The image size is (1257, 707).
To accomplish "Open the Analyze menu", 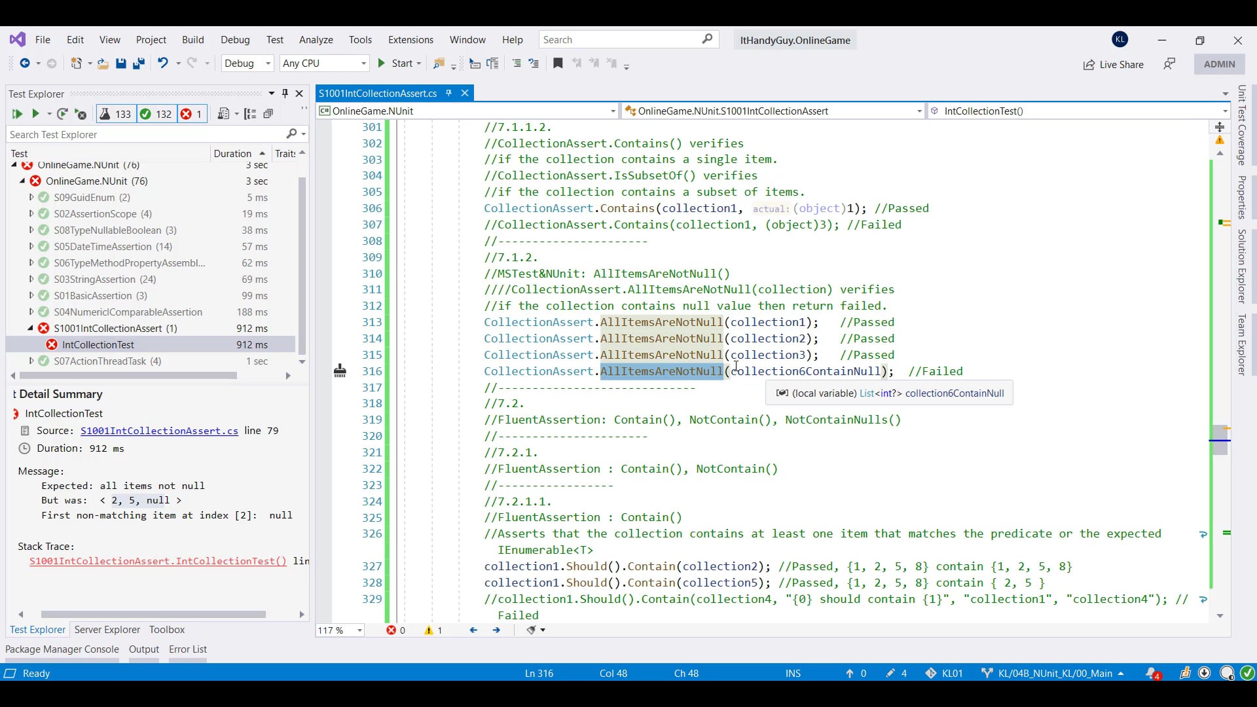I will [316, 40].
